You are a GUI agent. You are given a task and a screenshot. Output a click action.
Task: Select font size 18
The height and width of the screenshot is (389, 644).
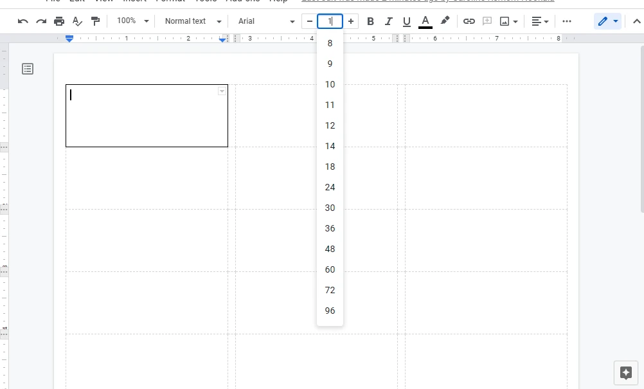[330, 167]
